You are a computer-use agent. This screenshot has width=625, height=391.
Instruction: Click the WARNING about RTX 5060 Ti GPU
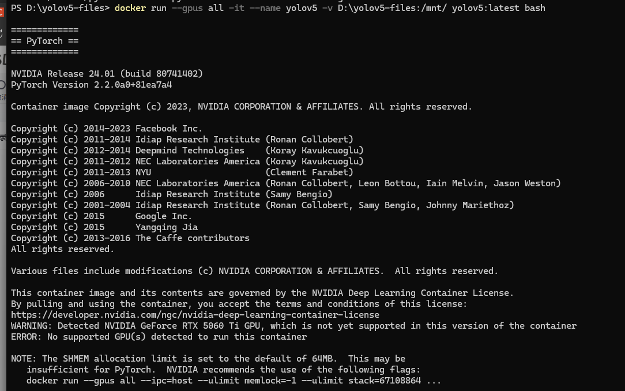[293, 326]
